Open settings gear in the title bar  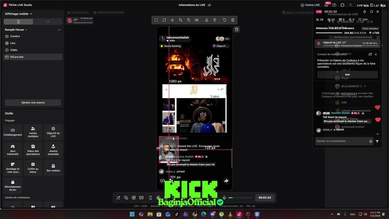pyautogui.click(x=343, y=5)
